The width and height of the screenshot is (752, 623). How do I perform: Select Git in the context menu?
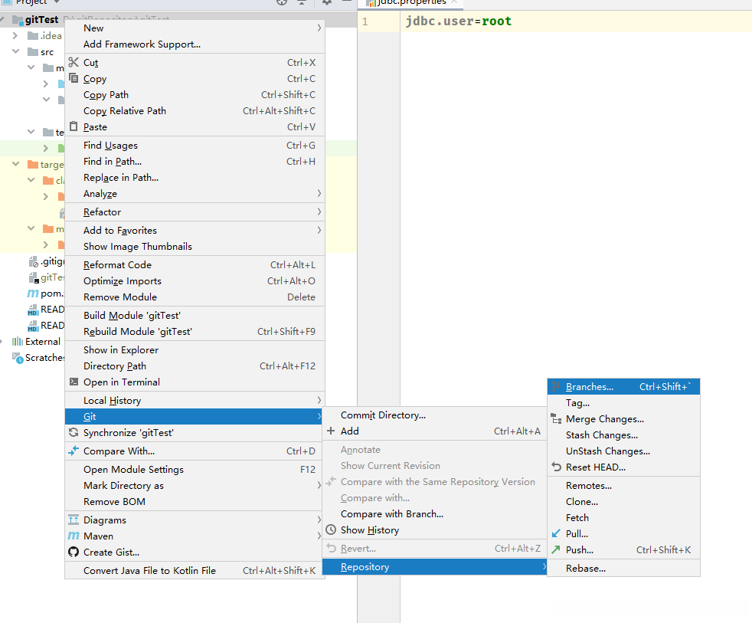tap(195, 416)
